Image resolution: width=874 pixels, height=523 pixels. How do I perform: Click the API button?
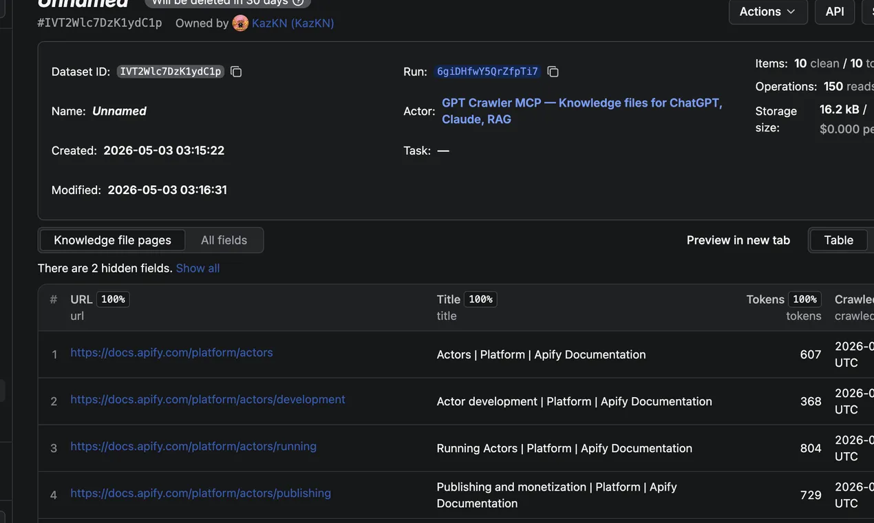point(835,12)
